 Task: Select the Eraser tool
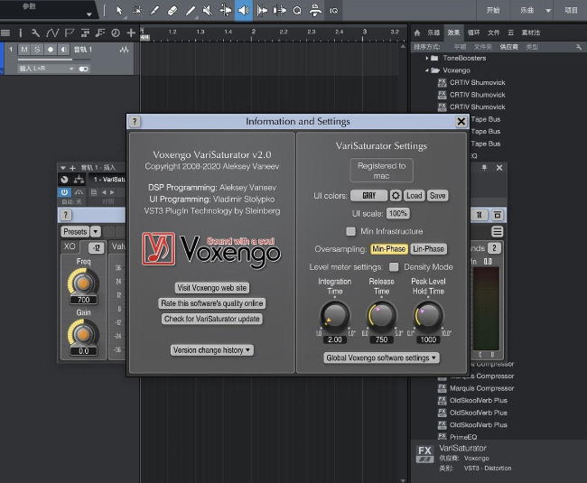click(172, 11)
